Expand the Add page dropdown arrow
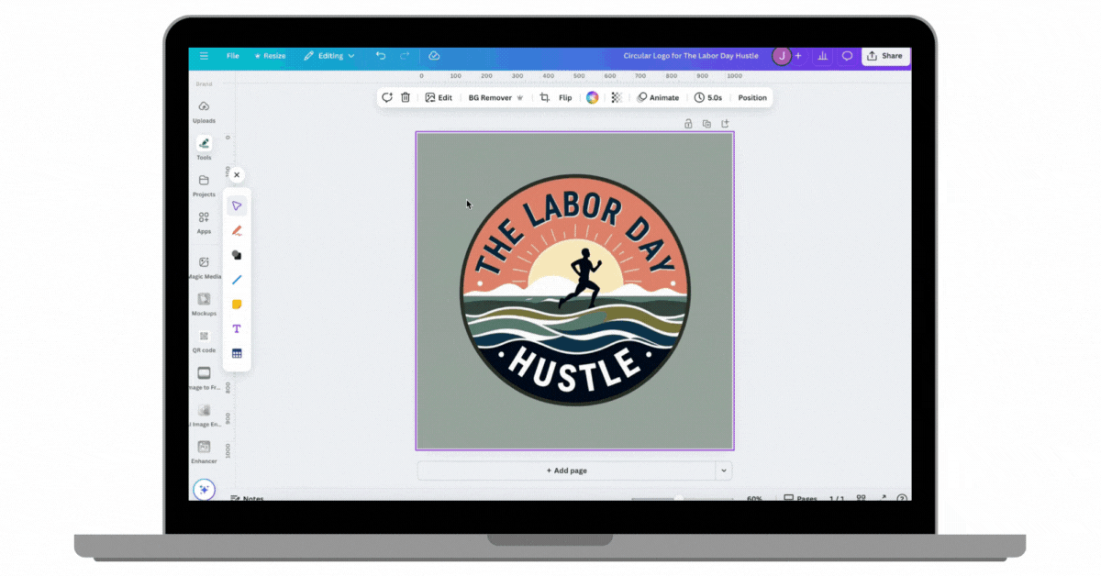 pos(724,471)
